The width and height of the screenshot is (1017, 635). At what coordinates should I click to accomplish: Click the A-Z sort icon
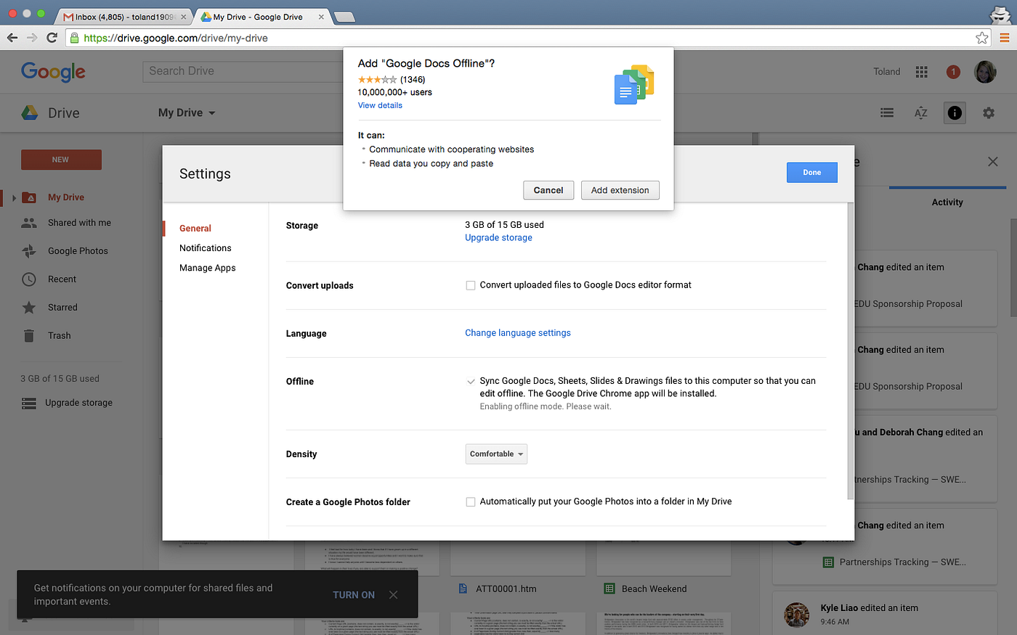coord(920,112)
